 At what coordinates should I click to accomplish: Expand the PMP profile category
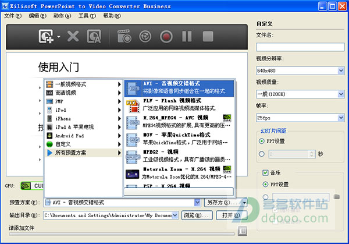coord(83,101)
